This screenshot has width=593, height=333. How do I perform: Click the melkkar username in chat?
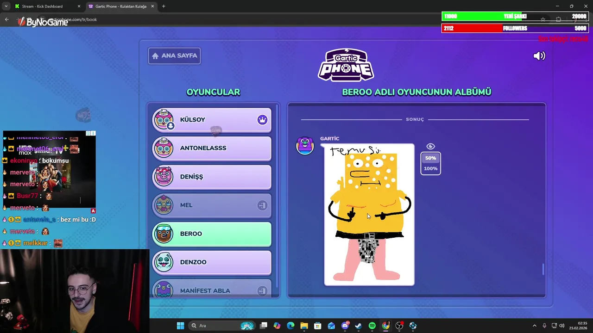click(x=35, y=243)
